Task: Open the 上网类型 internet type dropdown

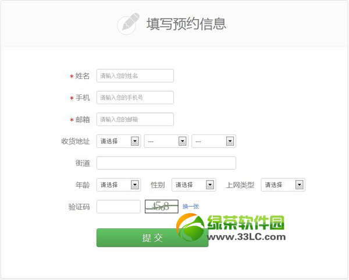Action: click(x=283, y=185)
